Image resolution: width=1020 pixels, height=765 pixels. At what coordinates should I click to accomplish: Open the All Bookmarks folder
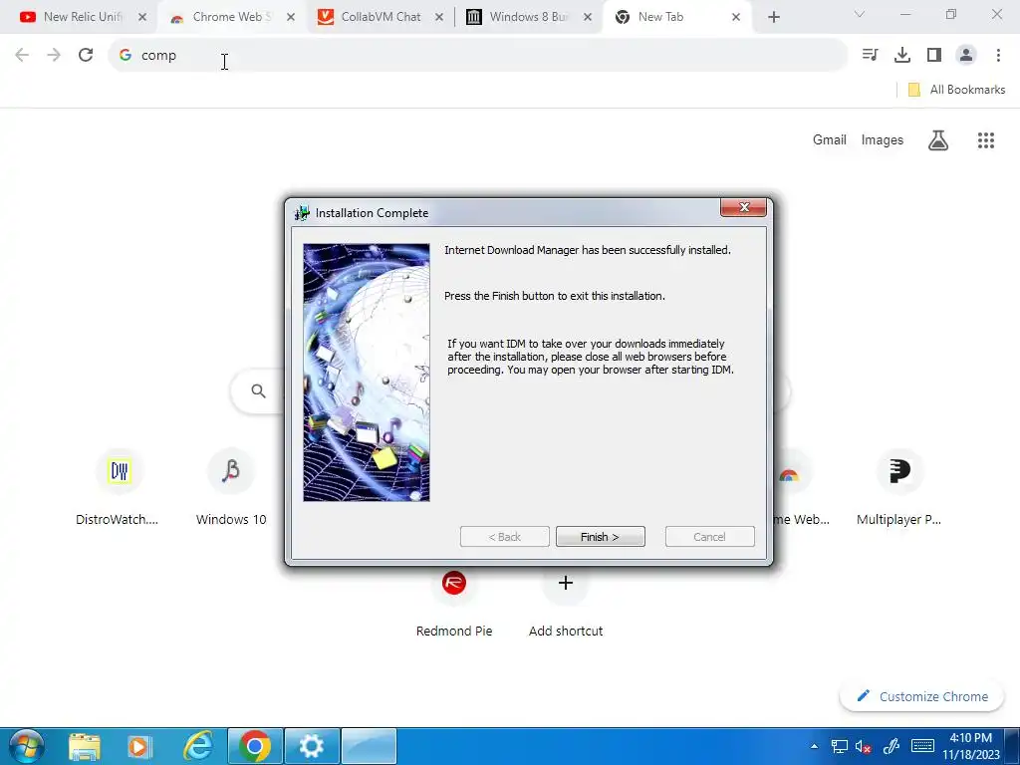pos(956,90)
